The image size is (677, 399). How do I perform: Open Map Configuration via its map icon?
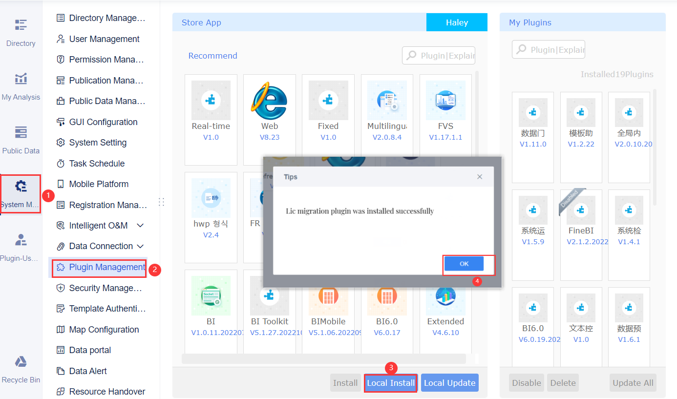pos(60,329)
